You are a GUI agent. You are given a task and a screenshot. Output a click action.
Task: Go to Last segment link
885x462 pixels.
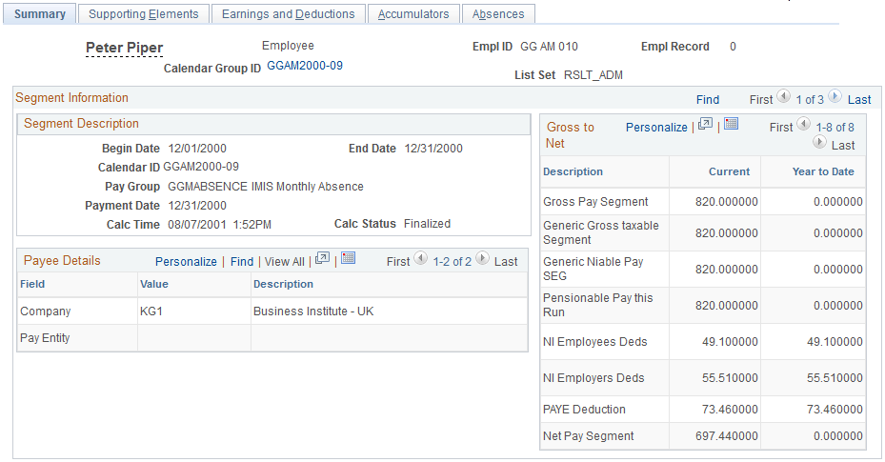click(x=859, y=100)
